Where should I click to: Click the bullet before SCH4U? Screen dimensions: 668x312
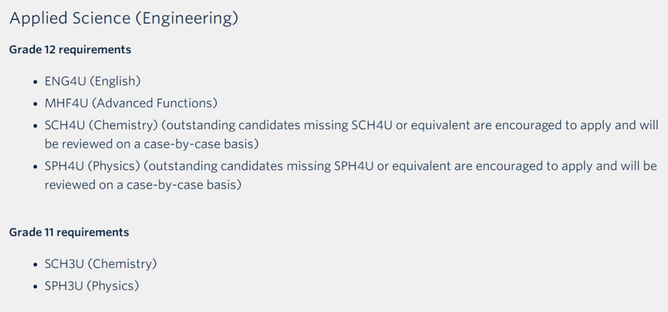(x=36, y=126)
